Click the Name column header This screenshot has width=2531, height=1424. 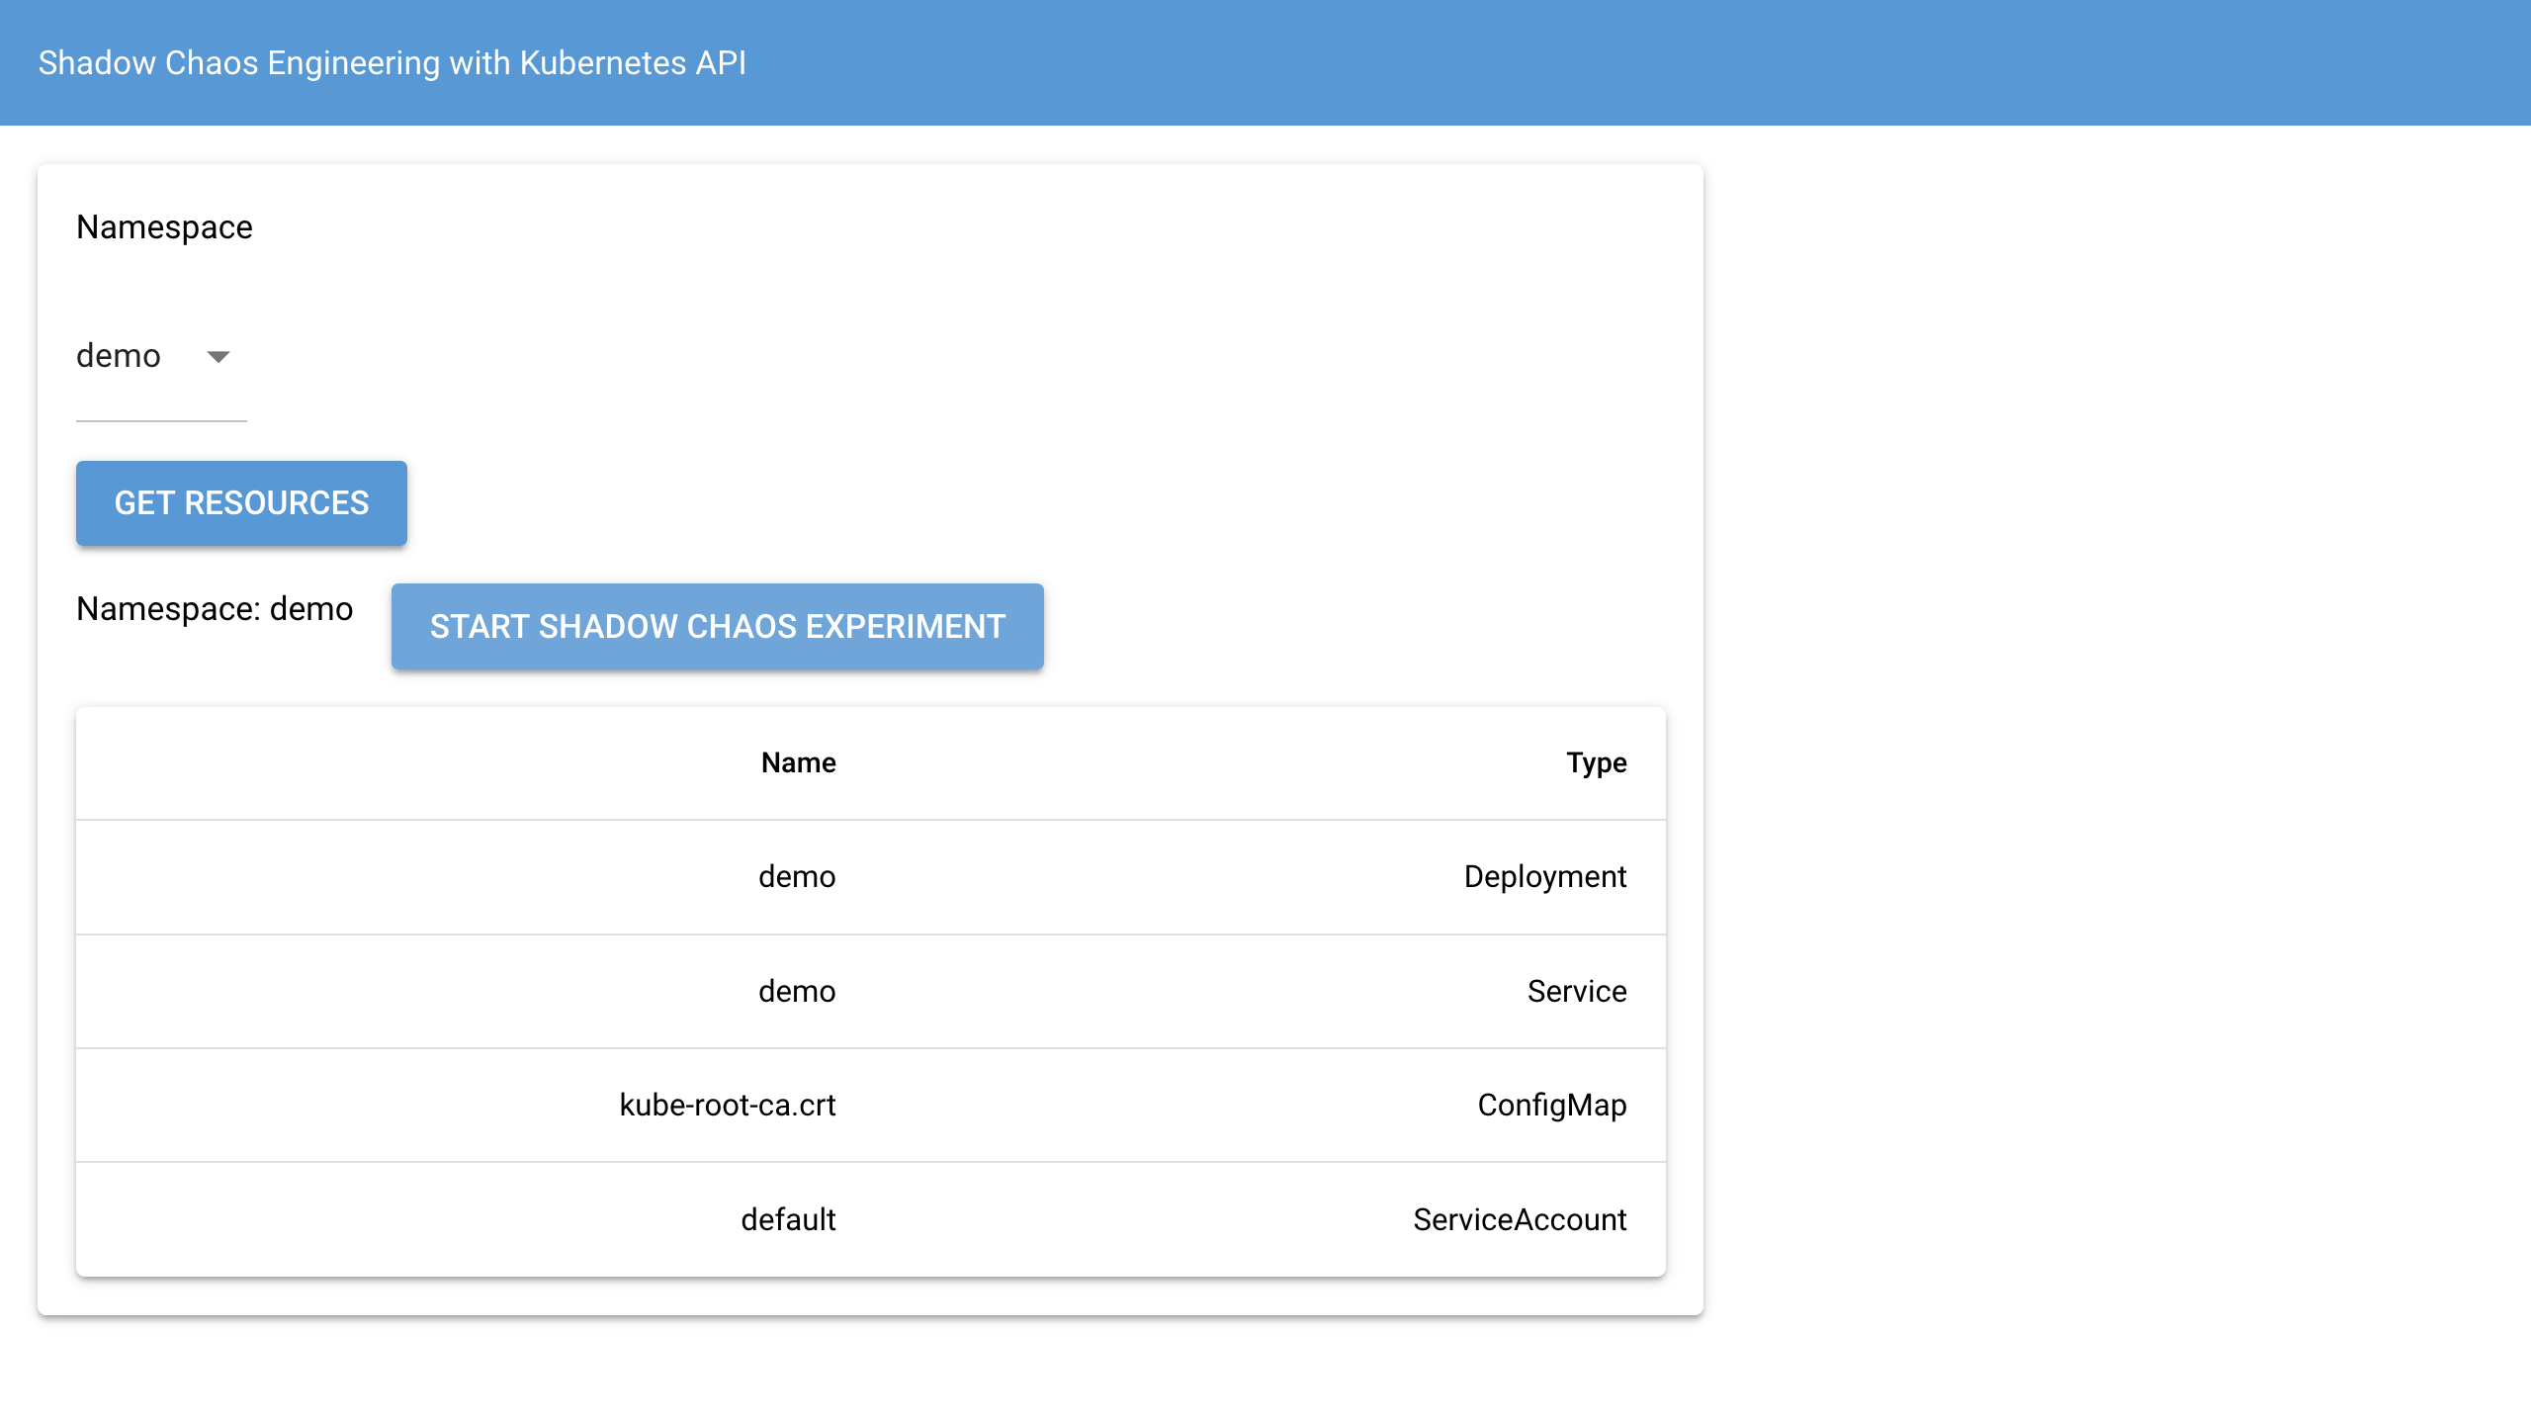tap(798, 762)
